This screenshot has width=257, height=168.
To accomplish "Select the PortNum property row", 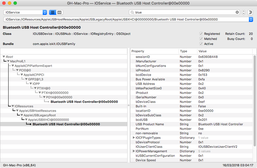I will tap(192, 129).
